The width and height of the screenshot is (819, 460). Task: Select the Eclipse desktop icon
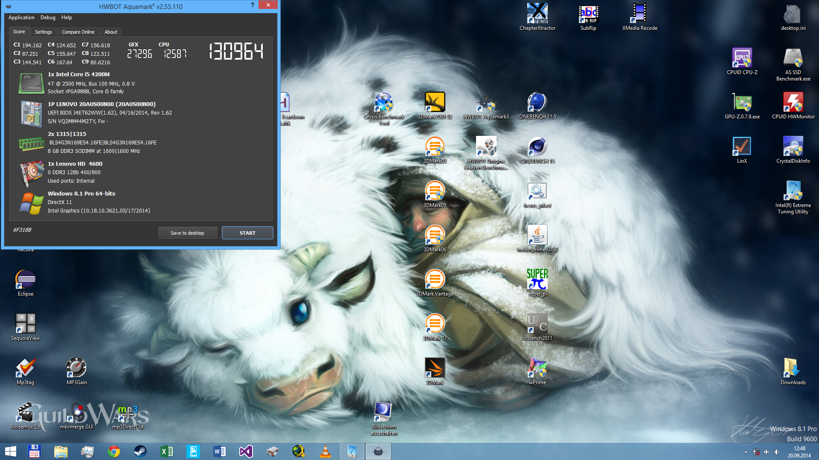[26, 283]
